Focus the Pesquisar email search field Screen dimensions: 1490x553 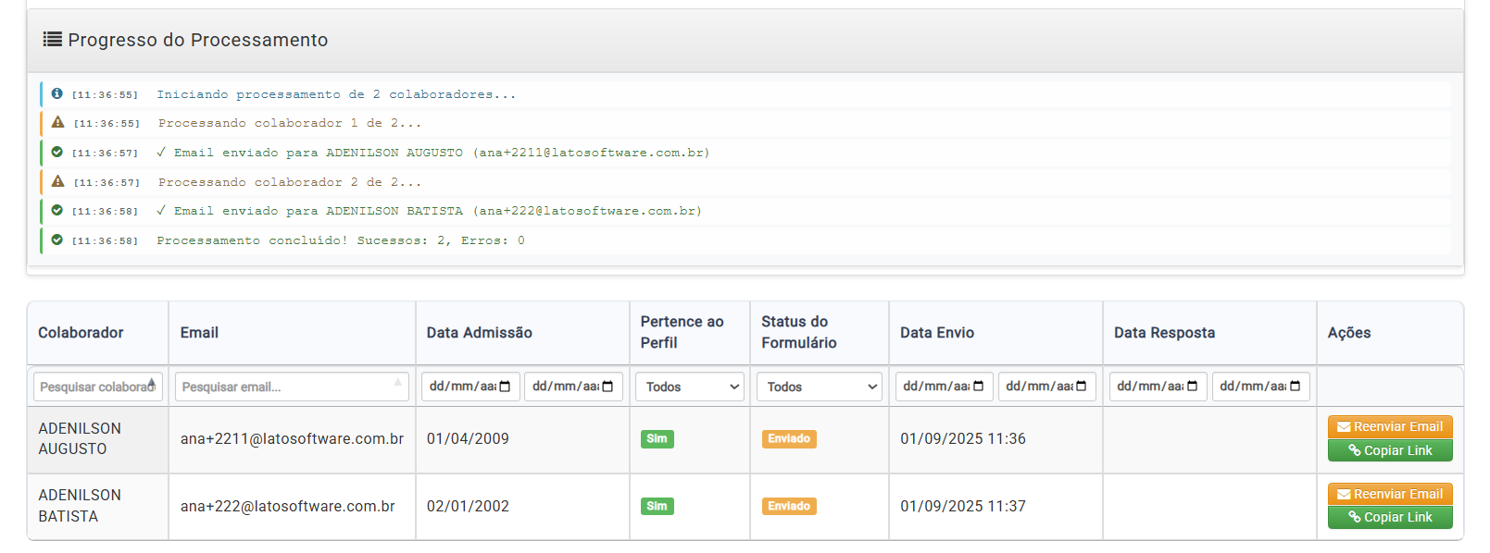pyautogui.click(x=292, y=387)
